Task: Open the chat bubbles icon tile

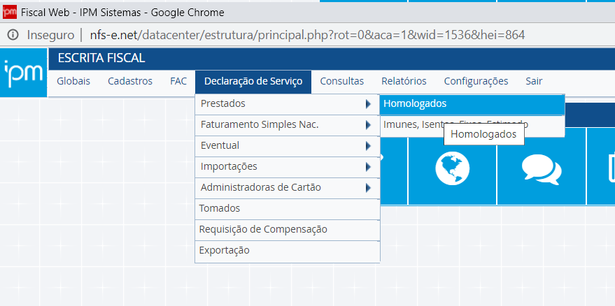Action: [x=541, y=167]
